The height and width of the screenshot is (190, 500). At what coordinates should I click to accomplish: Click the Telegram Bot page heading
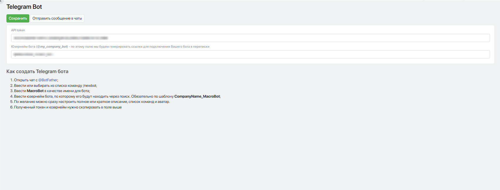pos(24,7)
